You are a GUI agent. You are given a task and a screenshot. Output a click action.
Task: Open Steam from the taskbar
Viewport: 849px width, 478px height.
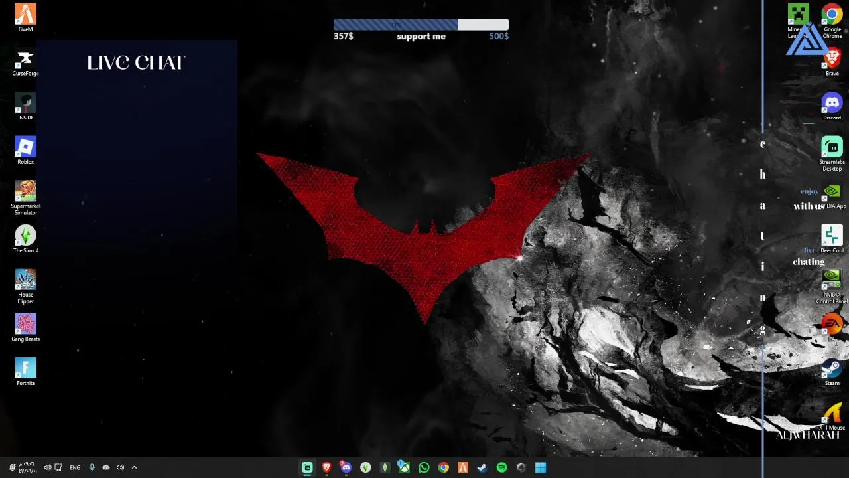click(482, 467)
